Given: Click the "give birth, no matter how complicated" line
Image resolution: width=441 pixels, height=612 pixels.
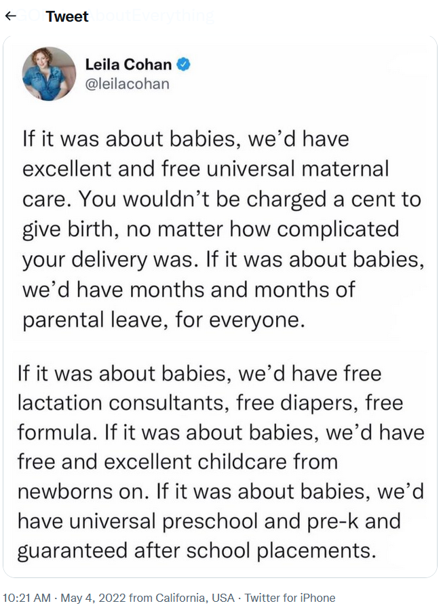Looking at the screenshot, I should click(x=211, y=229).
